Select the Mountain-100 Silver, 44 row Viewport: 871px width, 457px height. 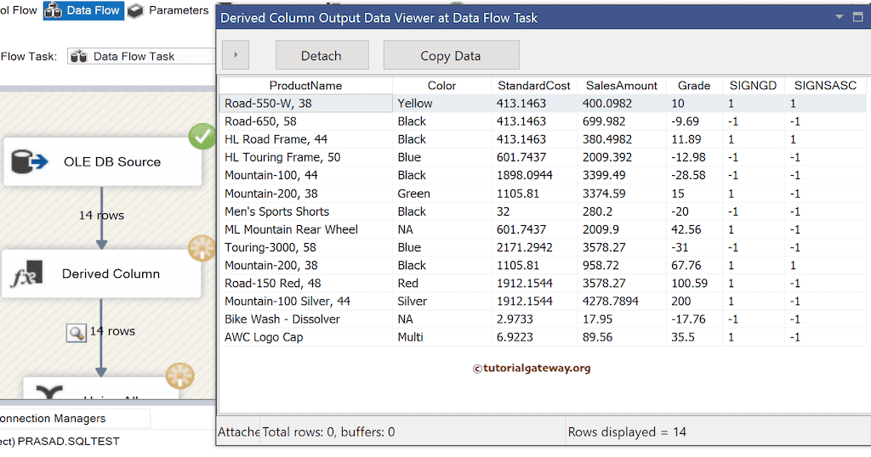point(287,301)
